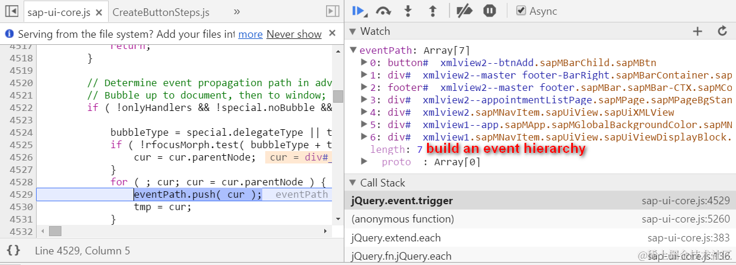The image size is (736, 265).
Task: Step into next function call
Action: [408, 11]
